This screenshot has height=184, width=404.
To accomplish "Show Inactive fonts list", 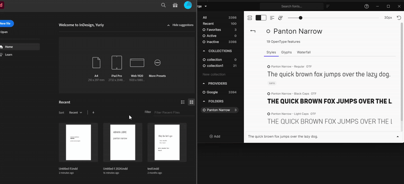I will 220,42.
